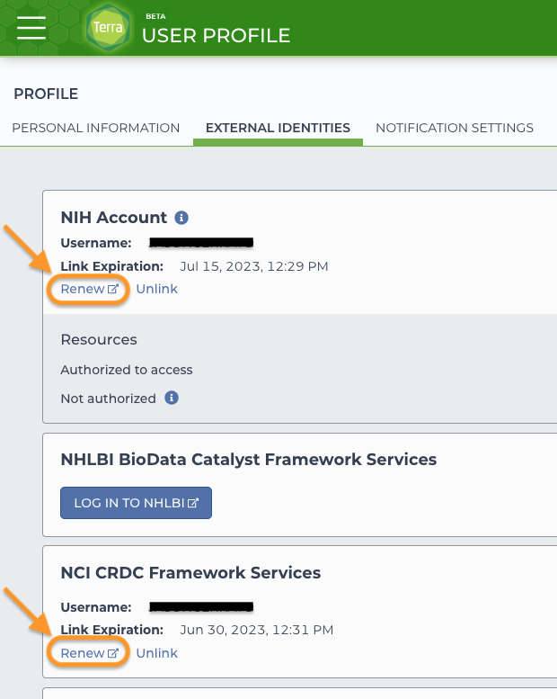Click info icon beside Not authorized
Viewport: 557px width, 699px height.
[x=172, y=398]
